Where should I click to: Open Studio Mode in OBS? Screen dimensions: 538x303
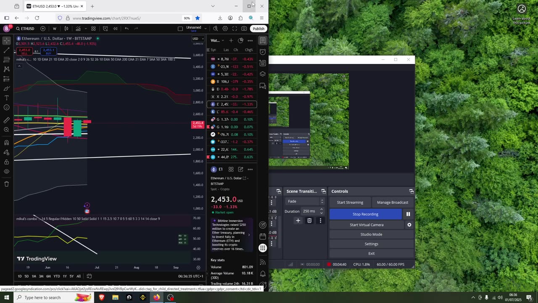[371, 234]
